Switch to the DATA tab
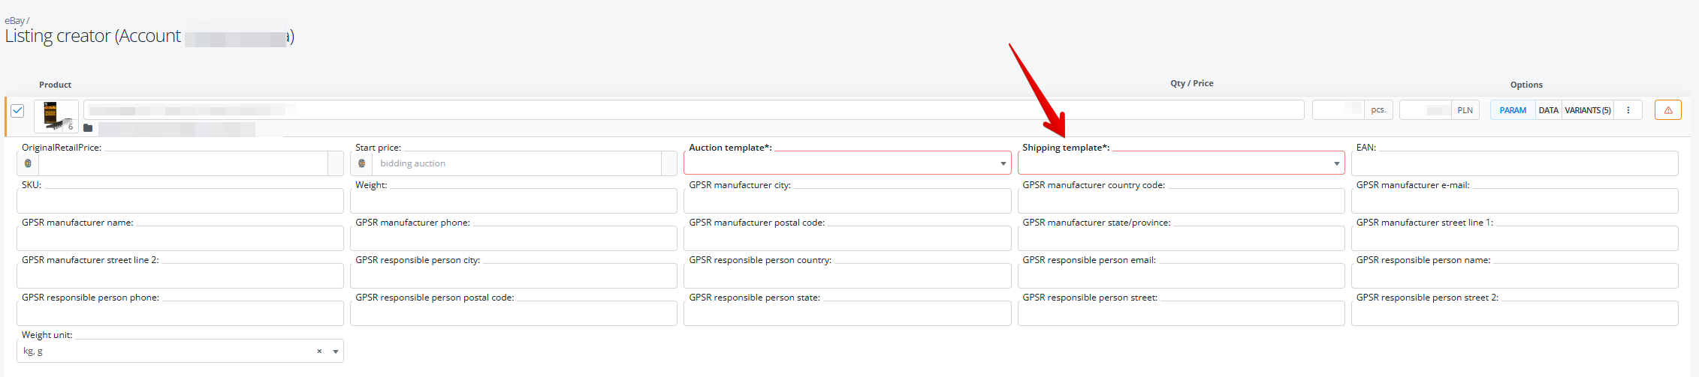1699x377 pixels. [x=1548, y=110]
